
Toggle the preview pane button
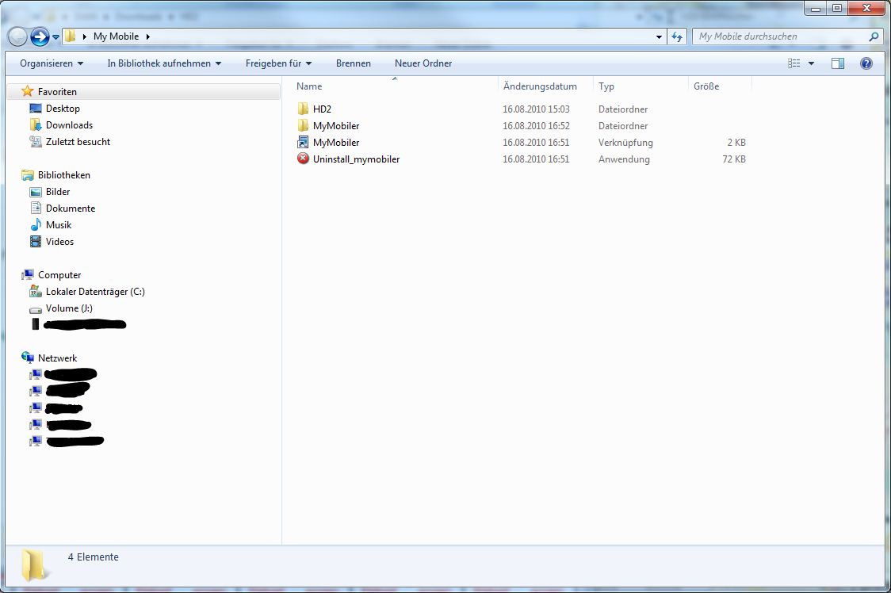point(838,63)
